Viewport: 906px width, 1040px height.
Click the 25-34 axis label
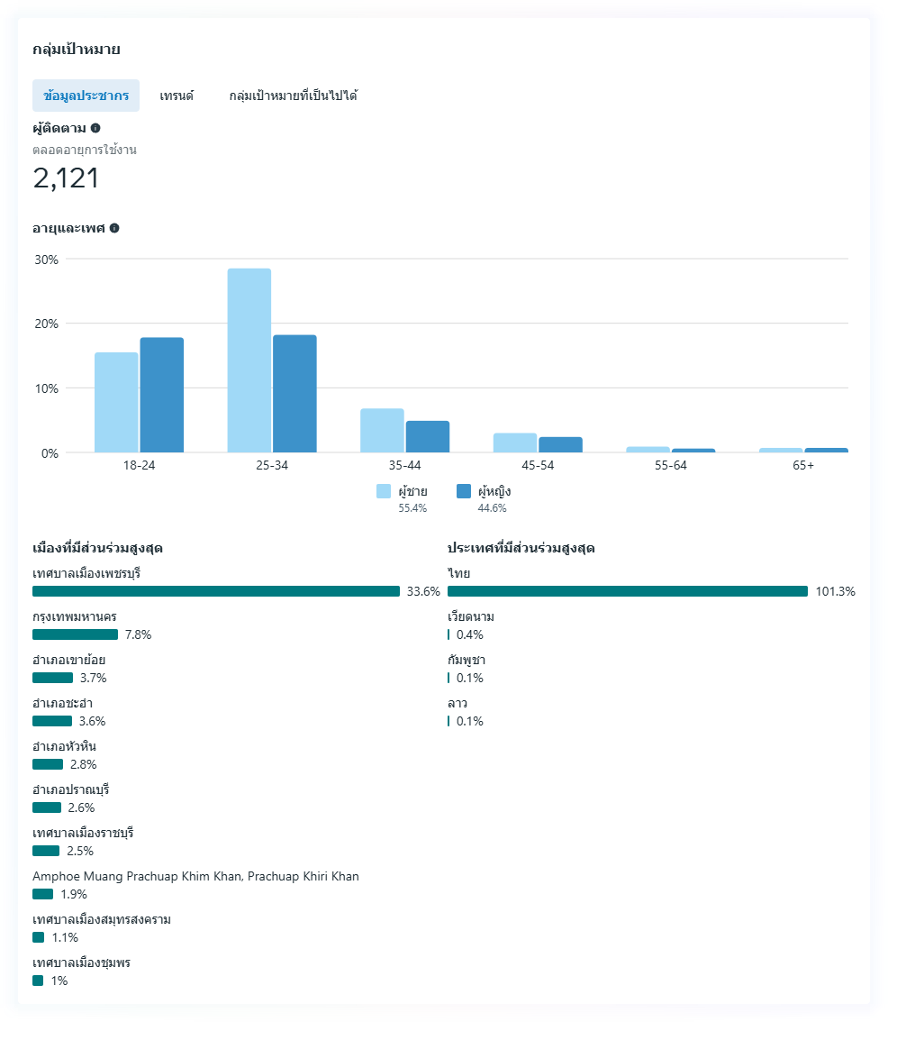tap(272, 465)
